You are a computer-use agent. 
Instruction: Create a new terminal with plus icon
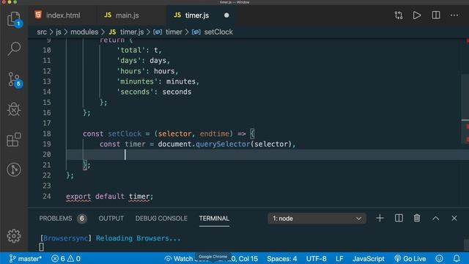380,219
